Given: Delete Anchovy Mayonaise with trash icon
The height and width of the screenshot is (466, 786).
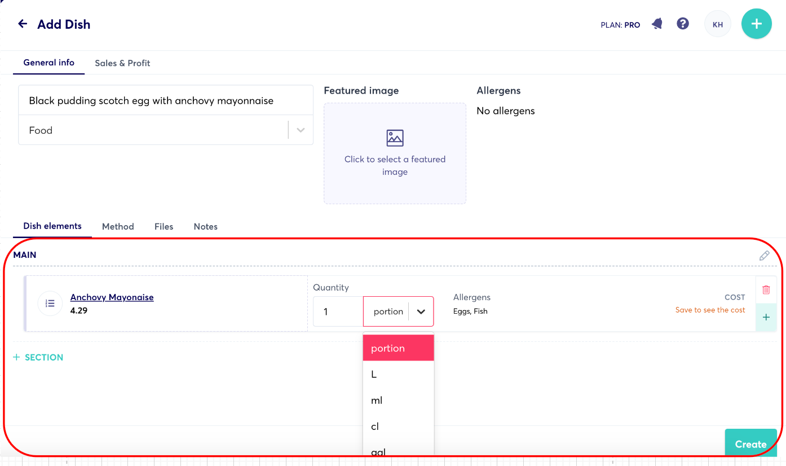Looking at the screenshot, I should pyautogui.click(x=766, y=290).
